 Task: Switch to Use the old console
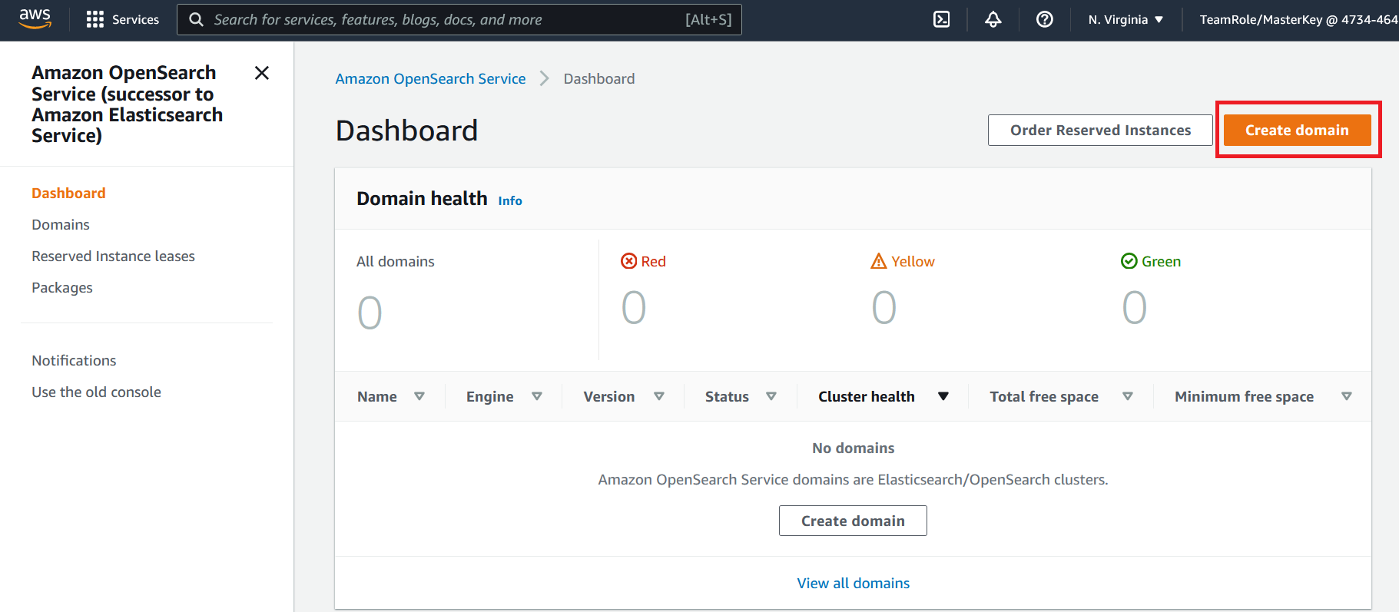96,392
